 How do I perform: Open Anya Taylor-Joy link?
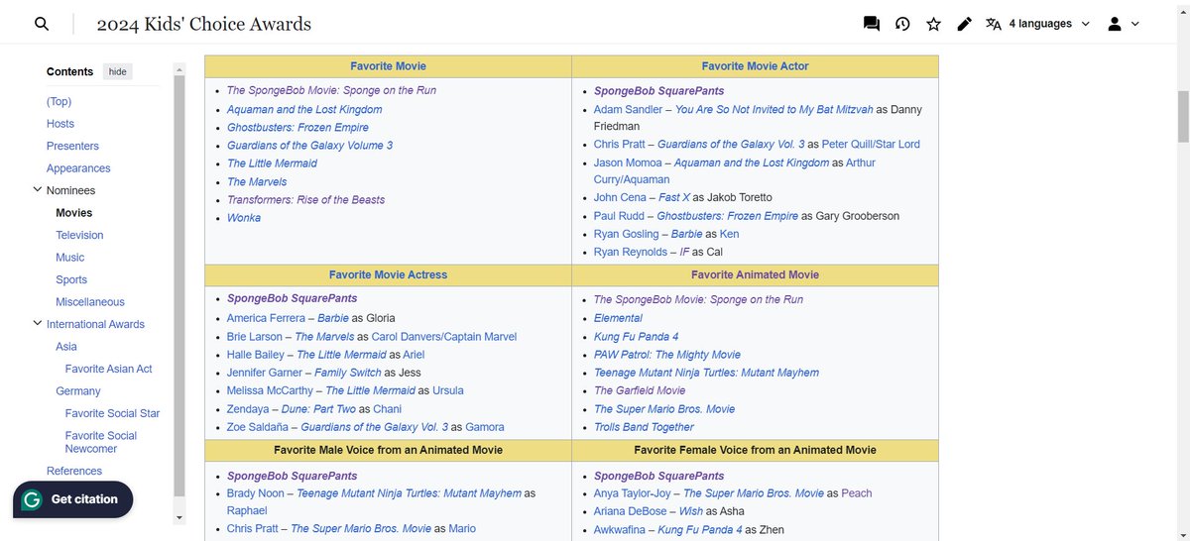click(633, 493)
